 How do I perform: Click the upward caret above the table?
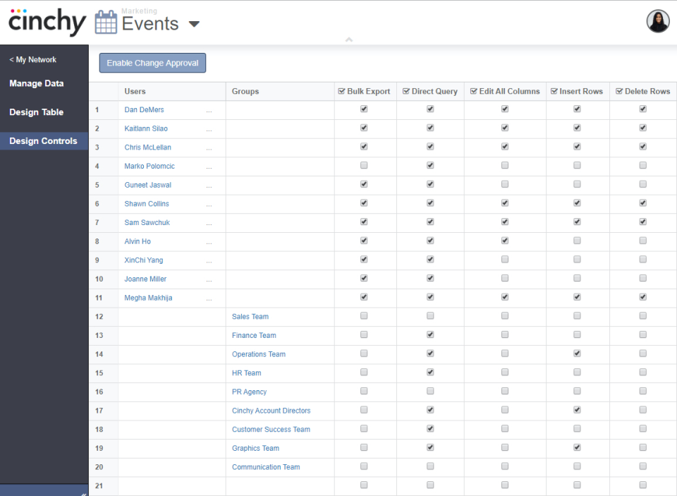[348, 40]
